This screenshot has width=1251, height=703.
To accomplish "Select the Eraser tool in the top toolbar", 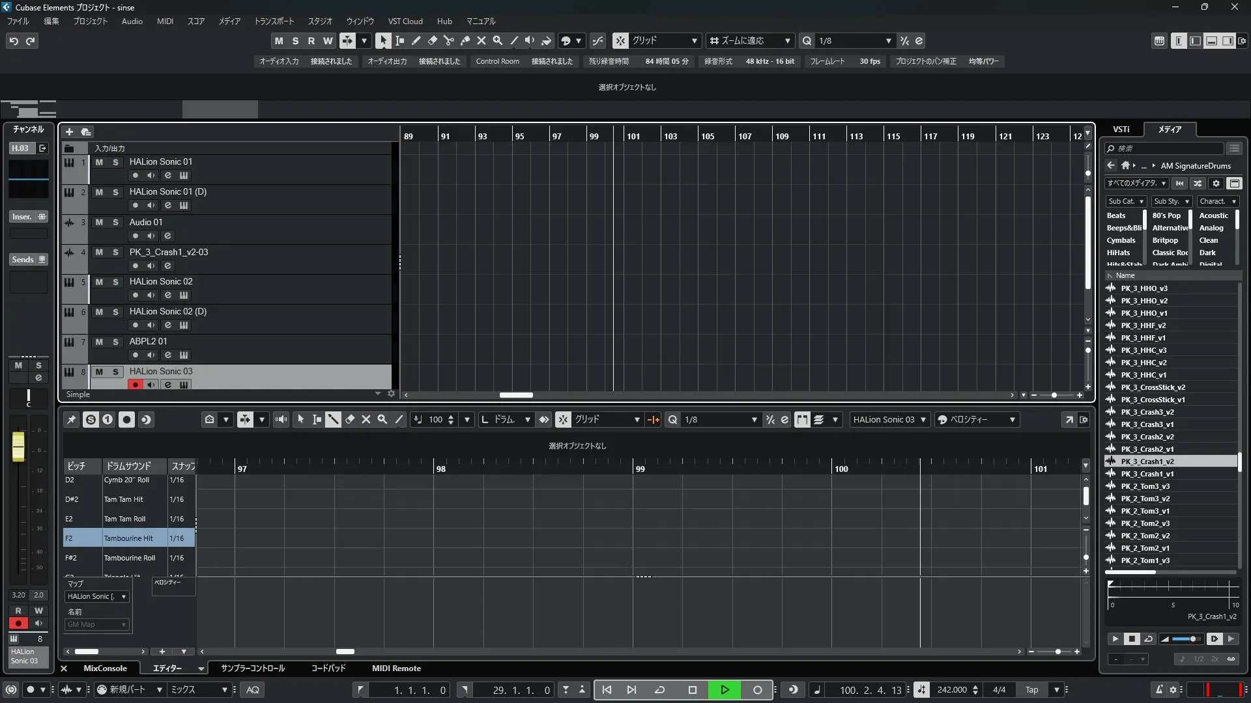I will pos(432,41).
